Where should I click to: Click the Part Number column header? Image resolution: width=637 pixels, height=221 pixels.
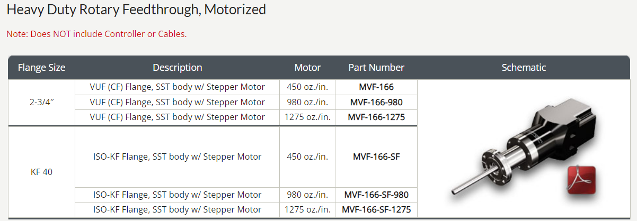pyautogui.click(x=376, y=68)
